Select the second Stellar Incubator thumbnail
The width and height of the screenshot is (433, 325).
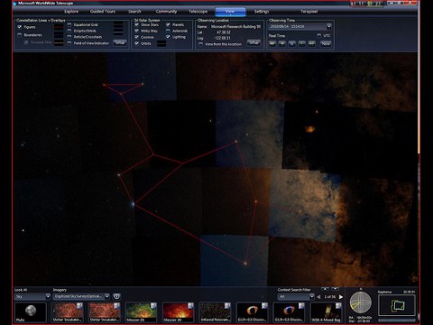(x=105, y=312)
